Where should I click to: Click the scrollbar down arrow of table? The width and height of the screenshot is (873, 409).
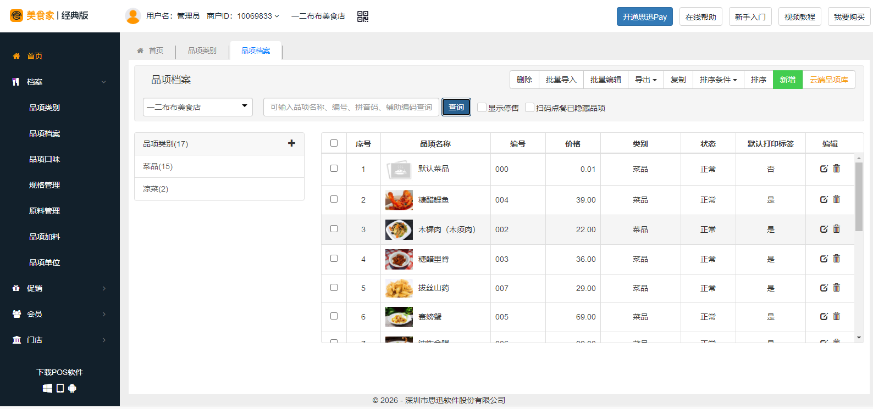859,338
